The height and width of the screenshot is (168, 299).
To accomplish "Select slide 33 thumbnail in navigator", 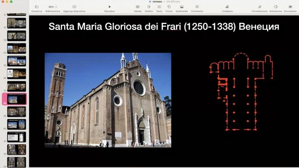I will tap(17, 36).
